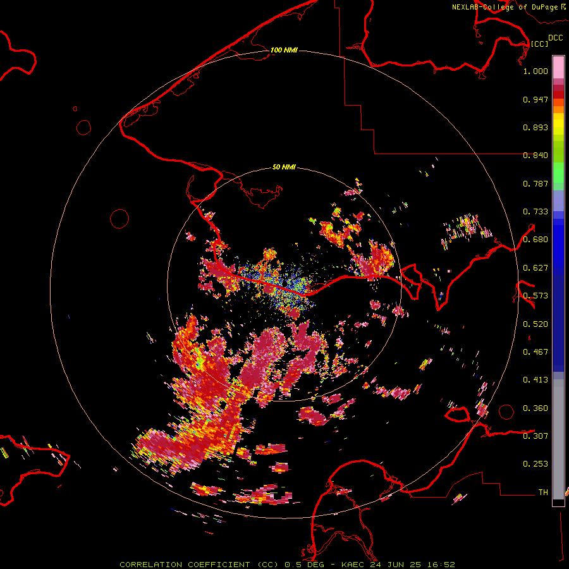Viewport: 569px width, 569px height.
Task: Click the DCC label above the color bar
Action: click(555, 38)
